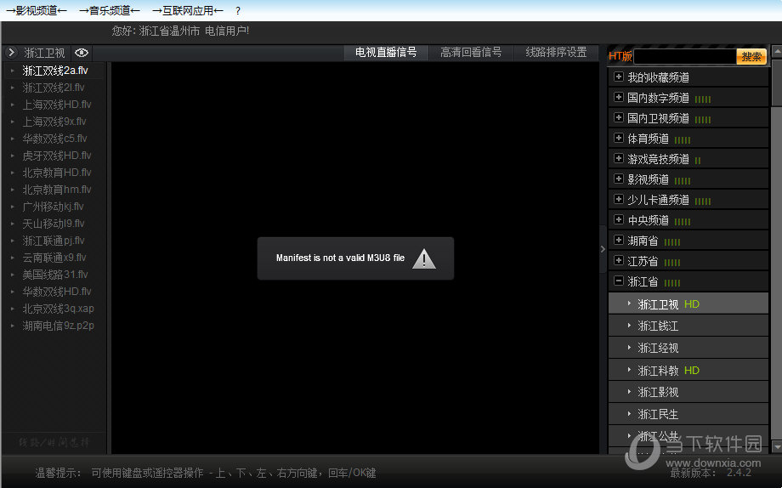Viewport: 782px width, 488px height.
Task: Select the 上海双线HD.flv line
Action: pos(57,105)
